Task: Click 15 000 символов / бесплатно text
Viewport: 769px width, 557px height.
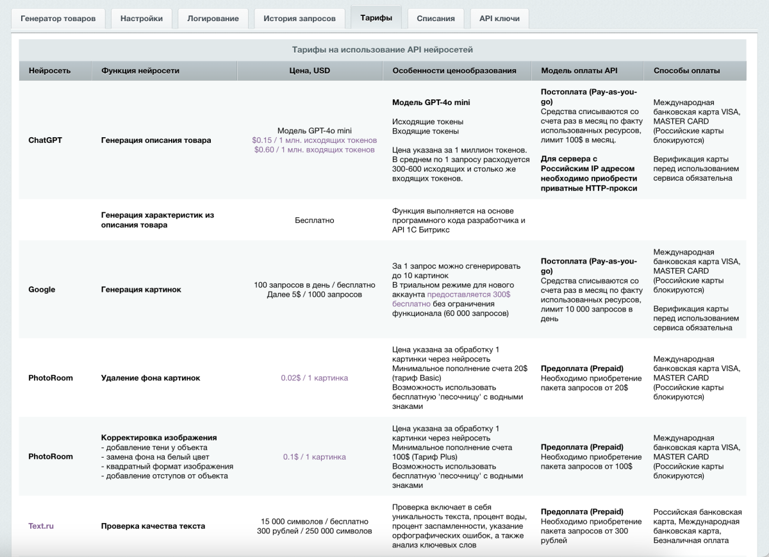Action: [315, 522]
